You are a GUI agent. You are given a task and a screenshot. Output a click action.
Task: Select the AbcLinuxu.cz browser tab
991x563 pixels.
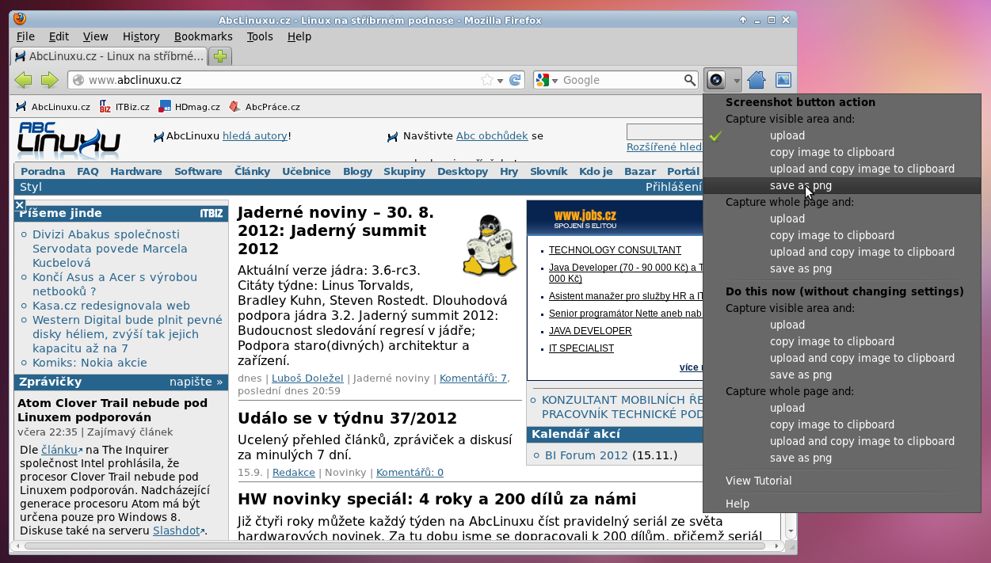click(109, 56)
